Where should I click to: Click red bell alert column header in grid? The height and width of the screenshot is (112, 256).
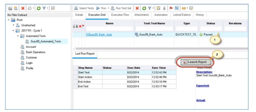point(80,26)
